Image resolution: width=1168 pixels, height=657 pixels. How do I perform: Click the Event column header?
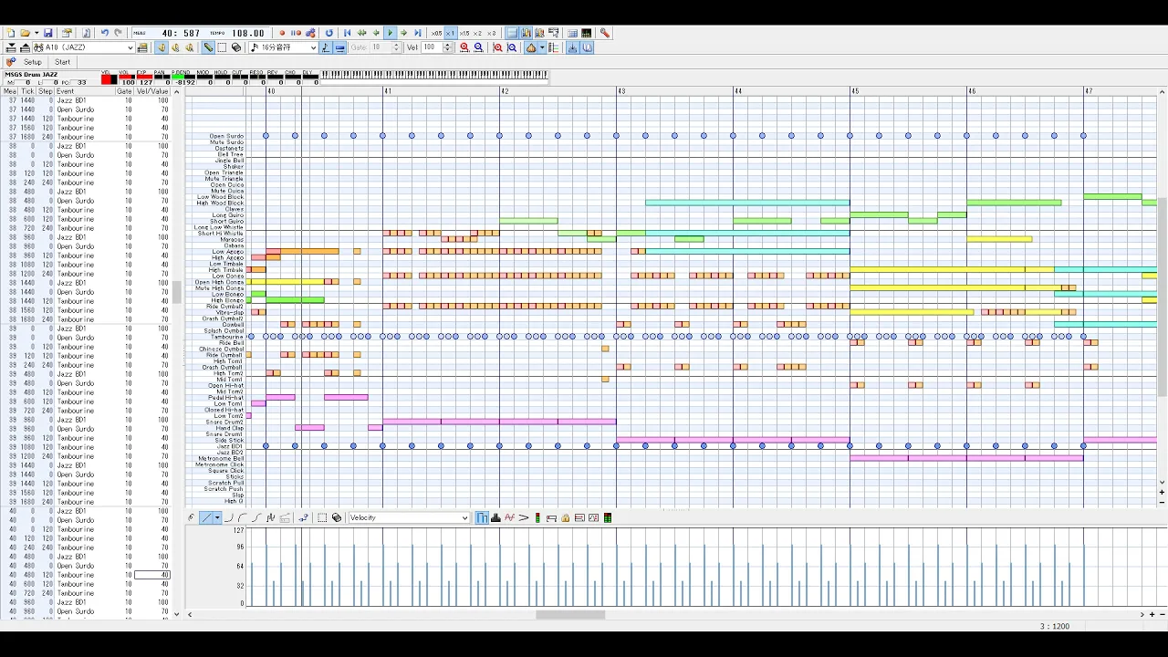pos(84,91)
